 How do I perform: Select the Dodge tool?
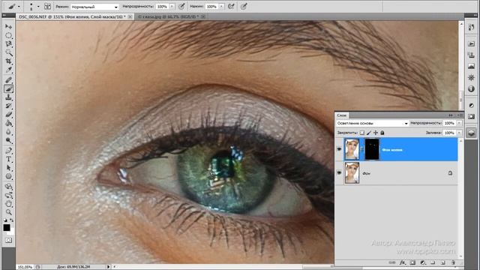[x=8, y=140]
